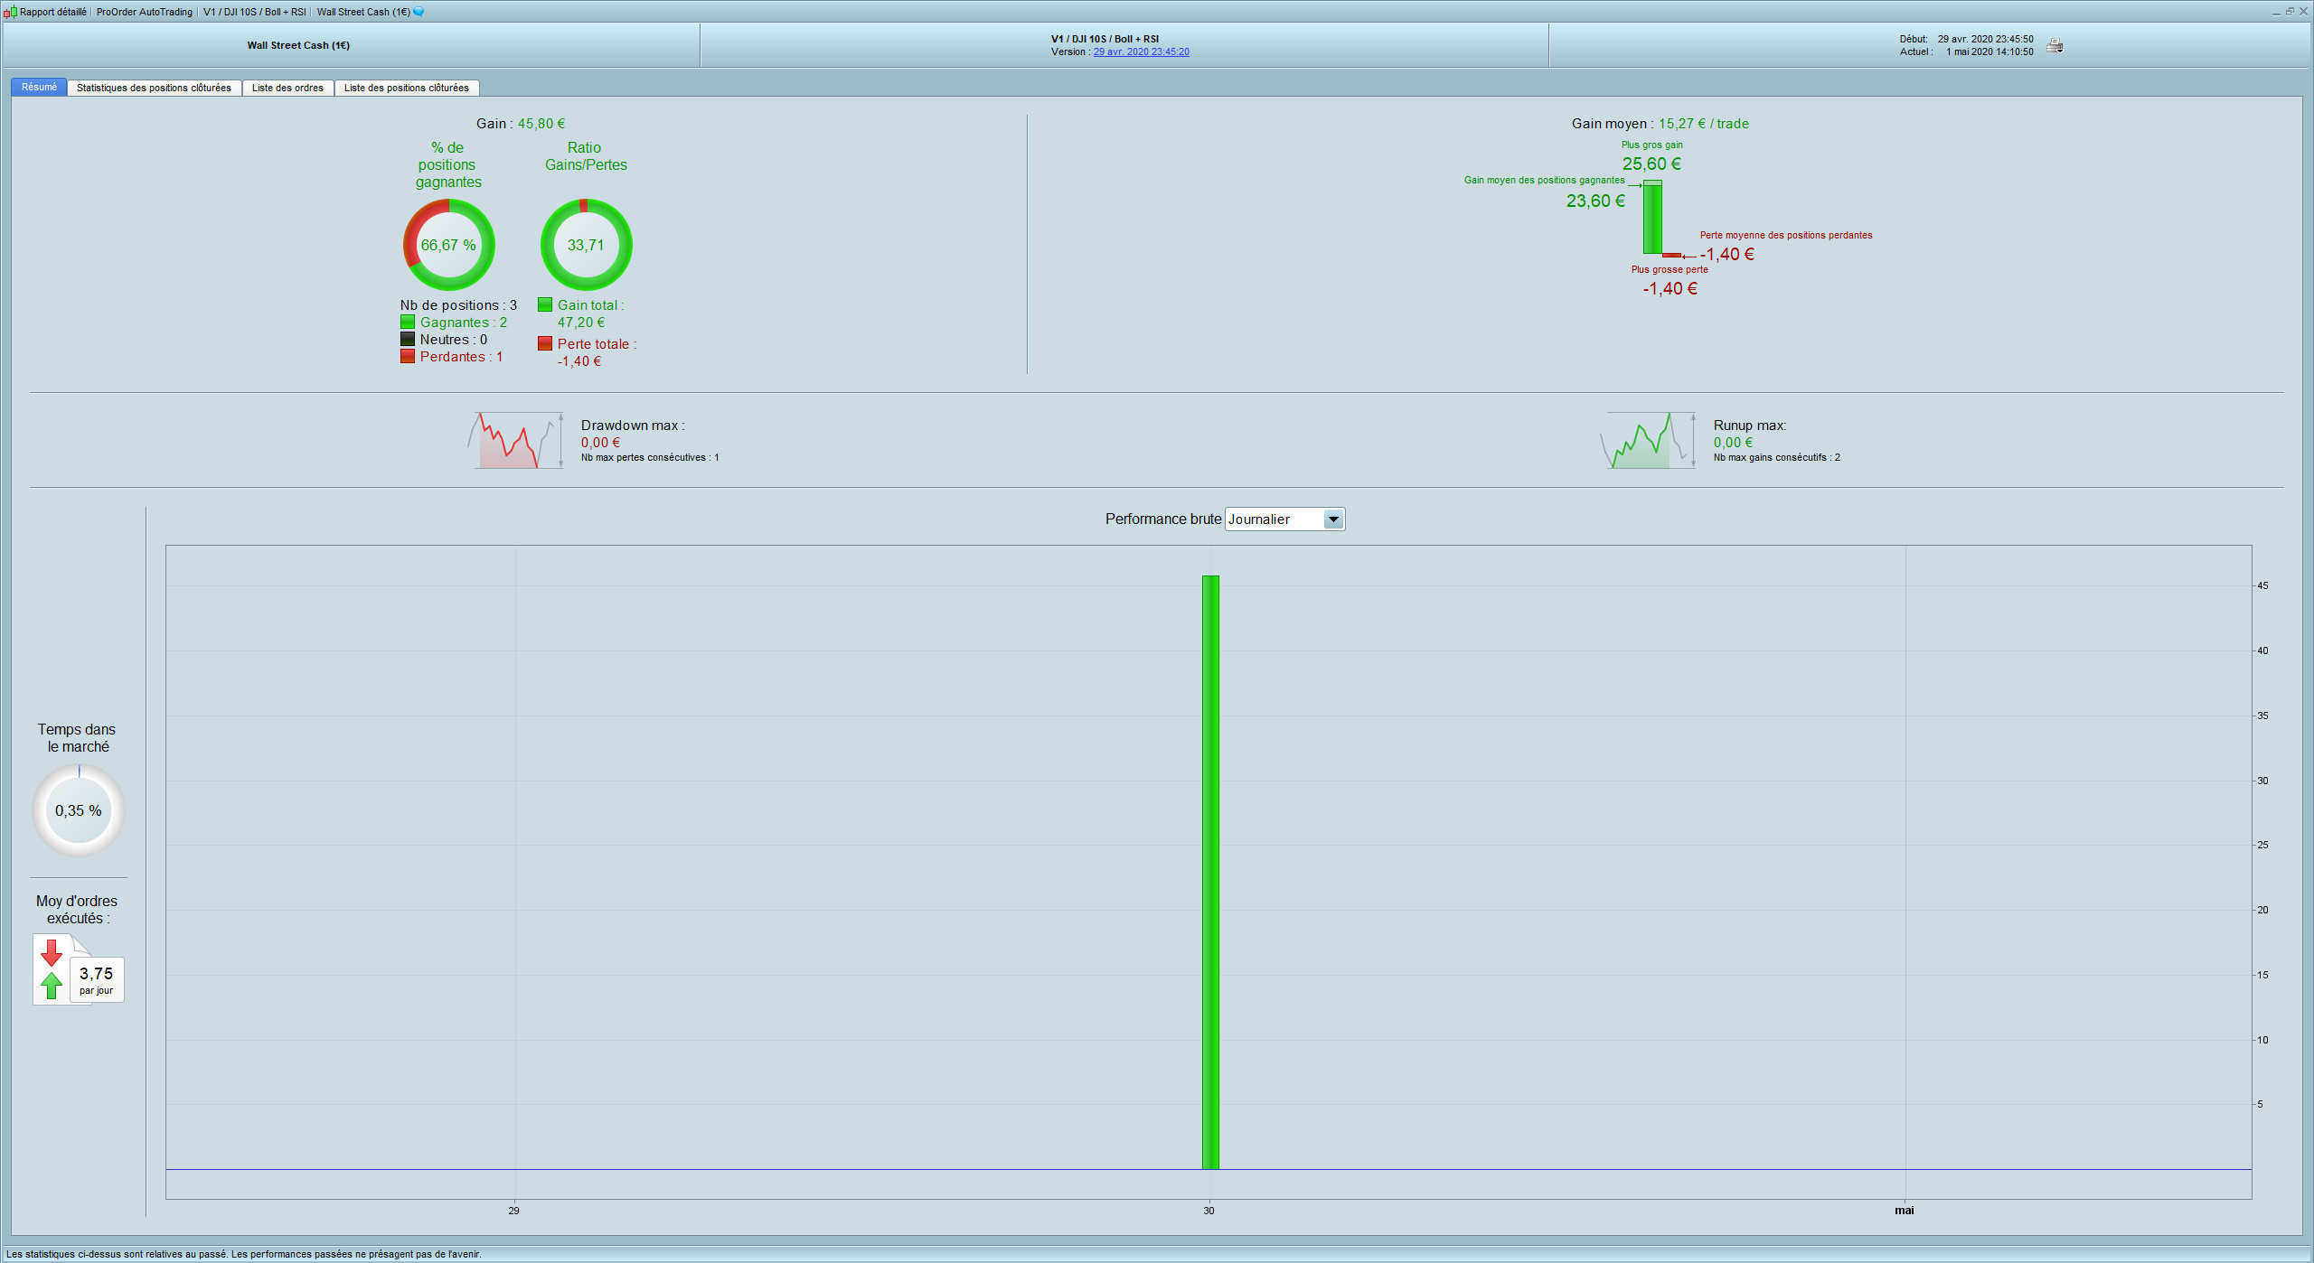This screenshot has height=1263, width=2314.
Task: Open the Journalier performance period dropdown
Action: click(x=1275, y=519)
